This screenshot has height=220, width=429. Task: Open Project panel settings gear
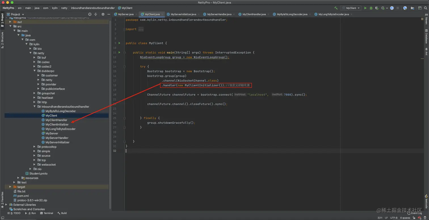click(x=103, y=14)
